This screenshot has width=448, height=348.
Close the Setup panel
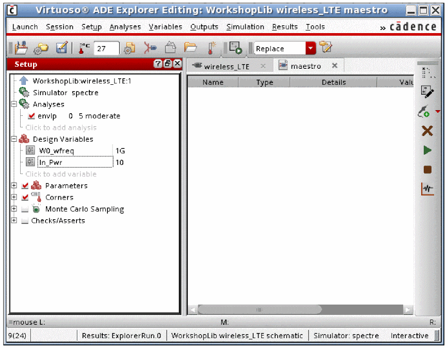(178, 64)
